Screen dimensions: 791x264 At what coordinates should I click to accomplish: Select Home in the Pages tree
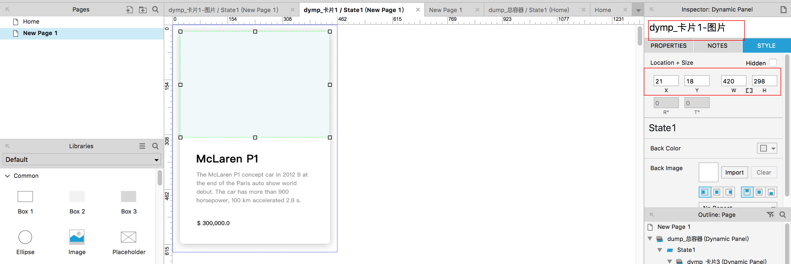tap(82, 21)
